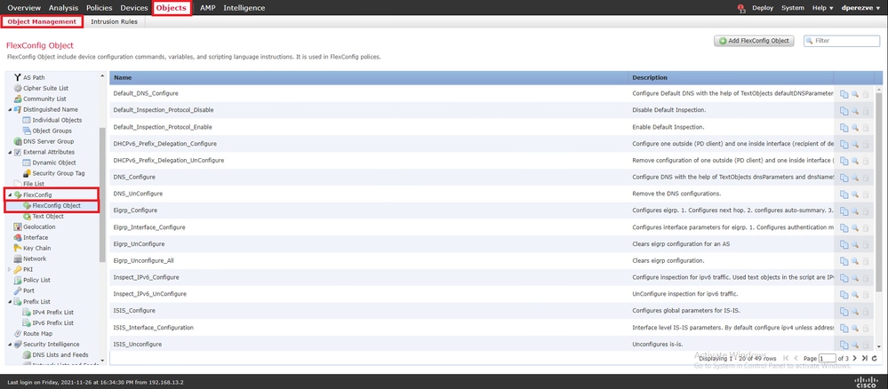Select Key Chain in the tree
The image size is (888, 389).
[x=36, y=248]
